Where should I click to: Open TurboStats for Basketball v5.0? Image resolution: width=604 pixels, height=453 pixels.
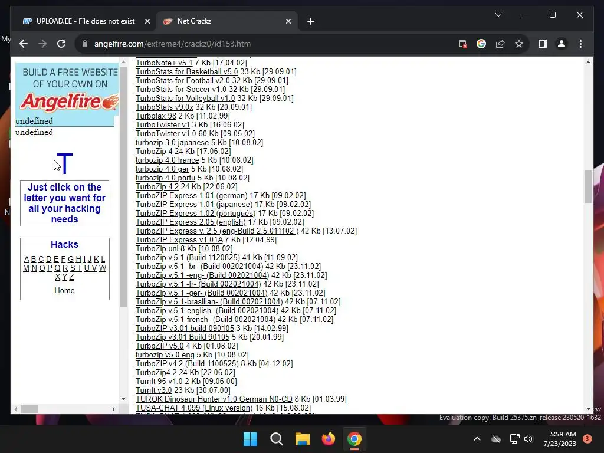(187, 71)
